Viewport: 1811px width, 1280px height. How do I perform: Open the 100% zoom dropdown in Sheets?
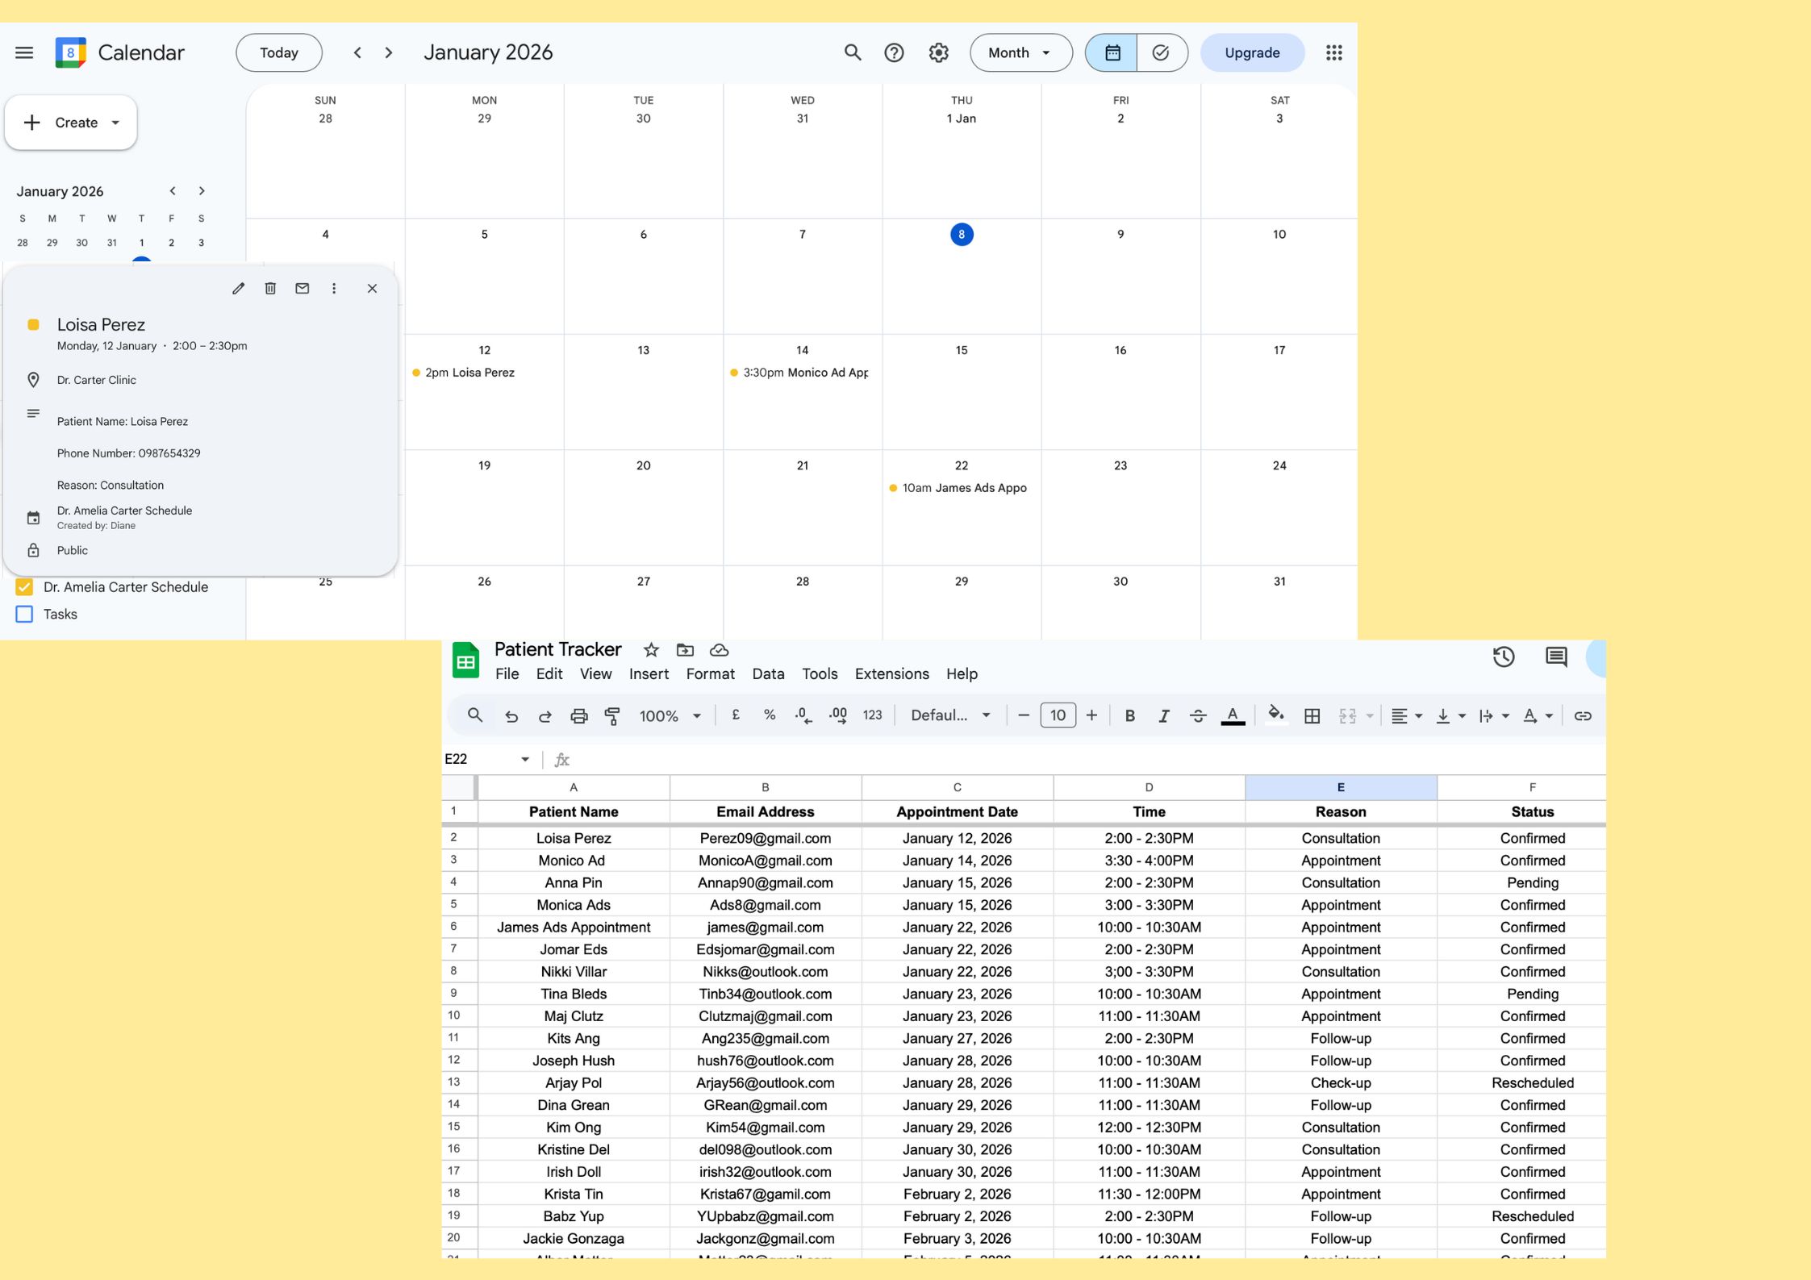tap(670, 716)
